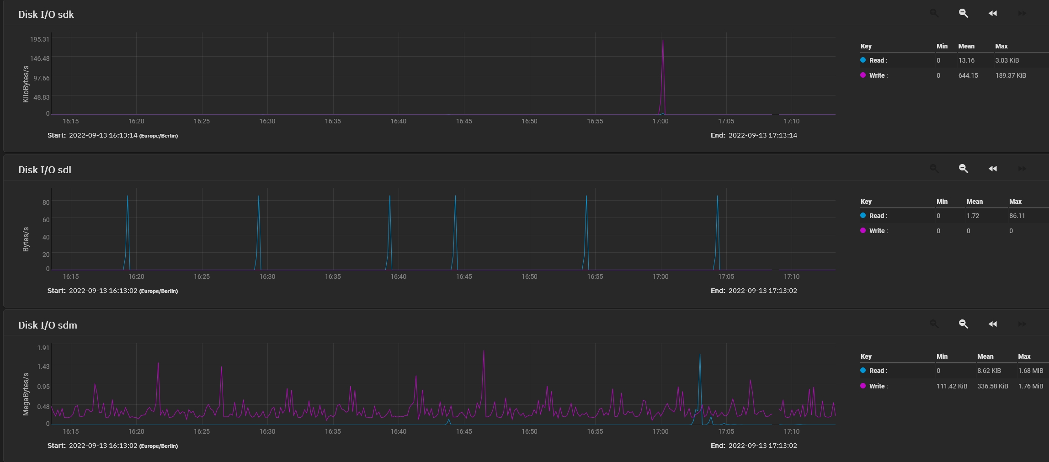Zoom out the Disk I/O sdk chart
Image resolution: width=1049 pixels, height=462 pixels.
[964, 13]
